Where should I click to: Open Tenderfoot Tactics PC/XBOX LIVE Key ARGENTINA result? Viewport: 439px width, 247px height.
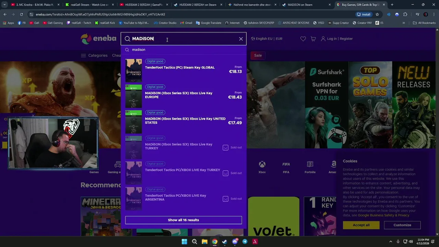183,198
